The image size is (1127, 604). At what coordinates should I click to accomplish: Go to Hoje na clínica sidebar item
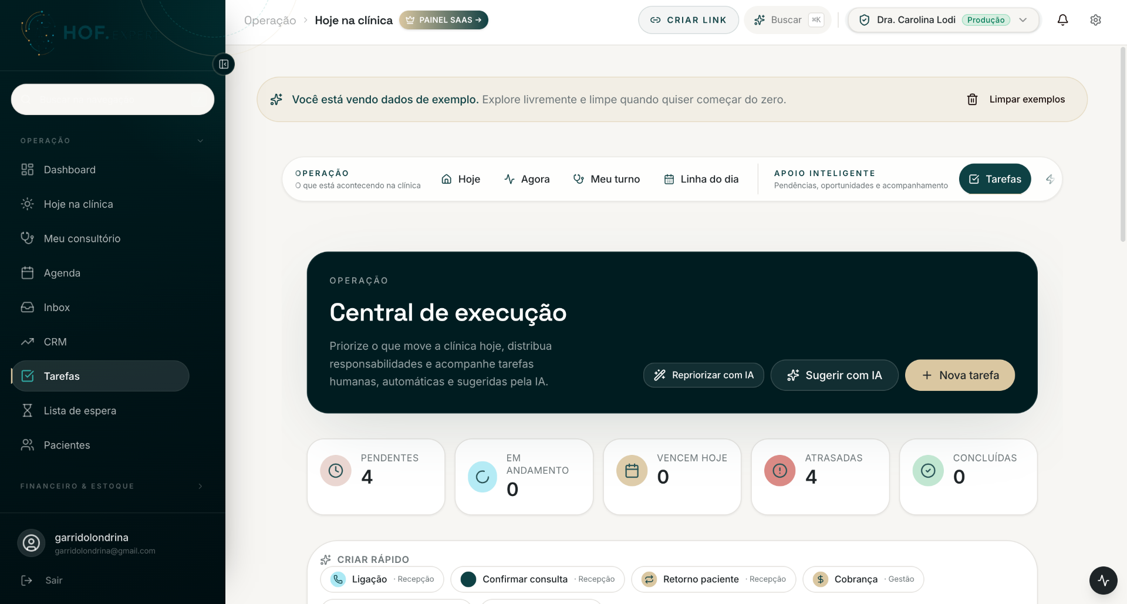click(100, 204)
